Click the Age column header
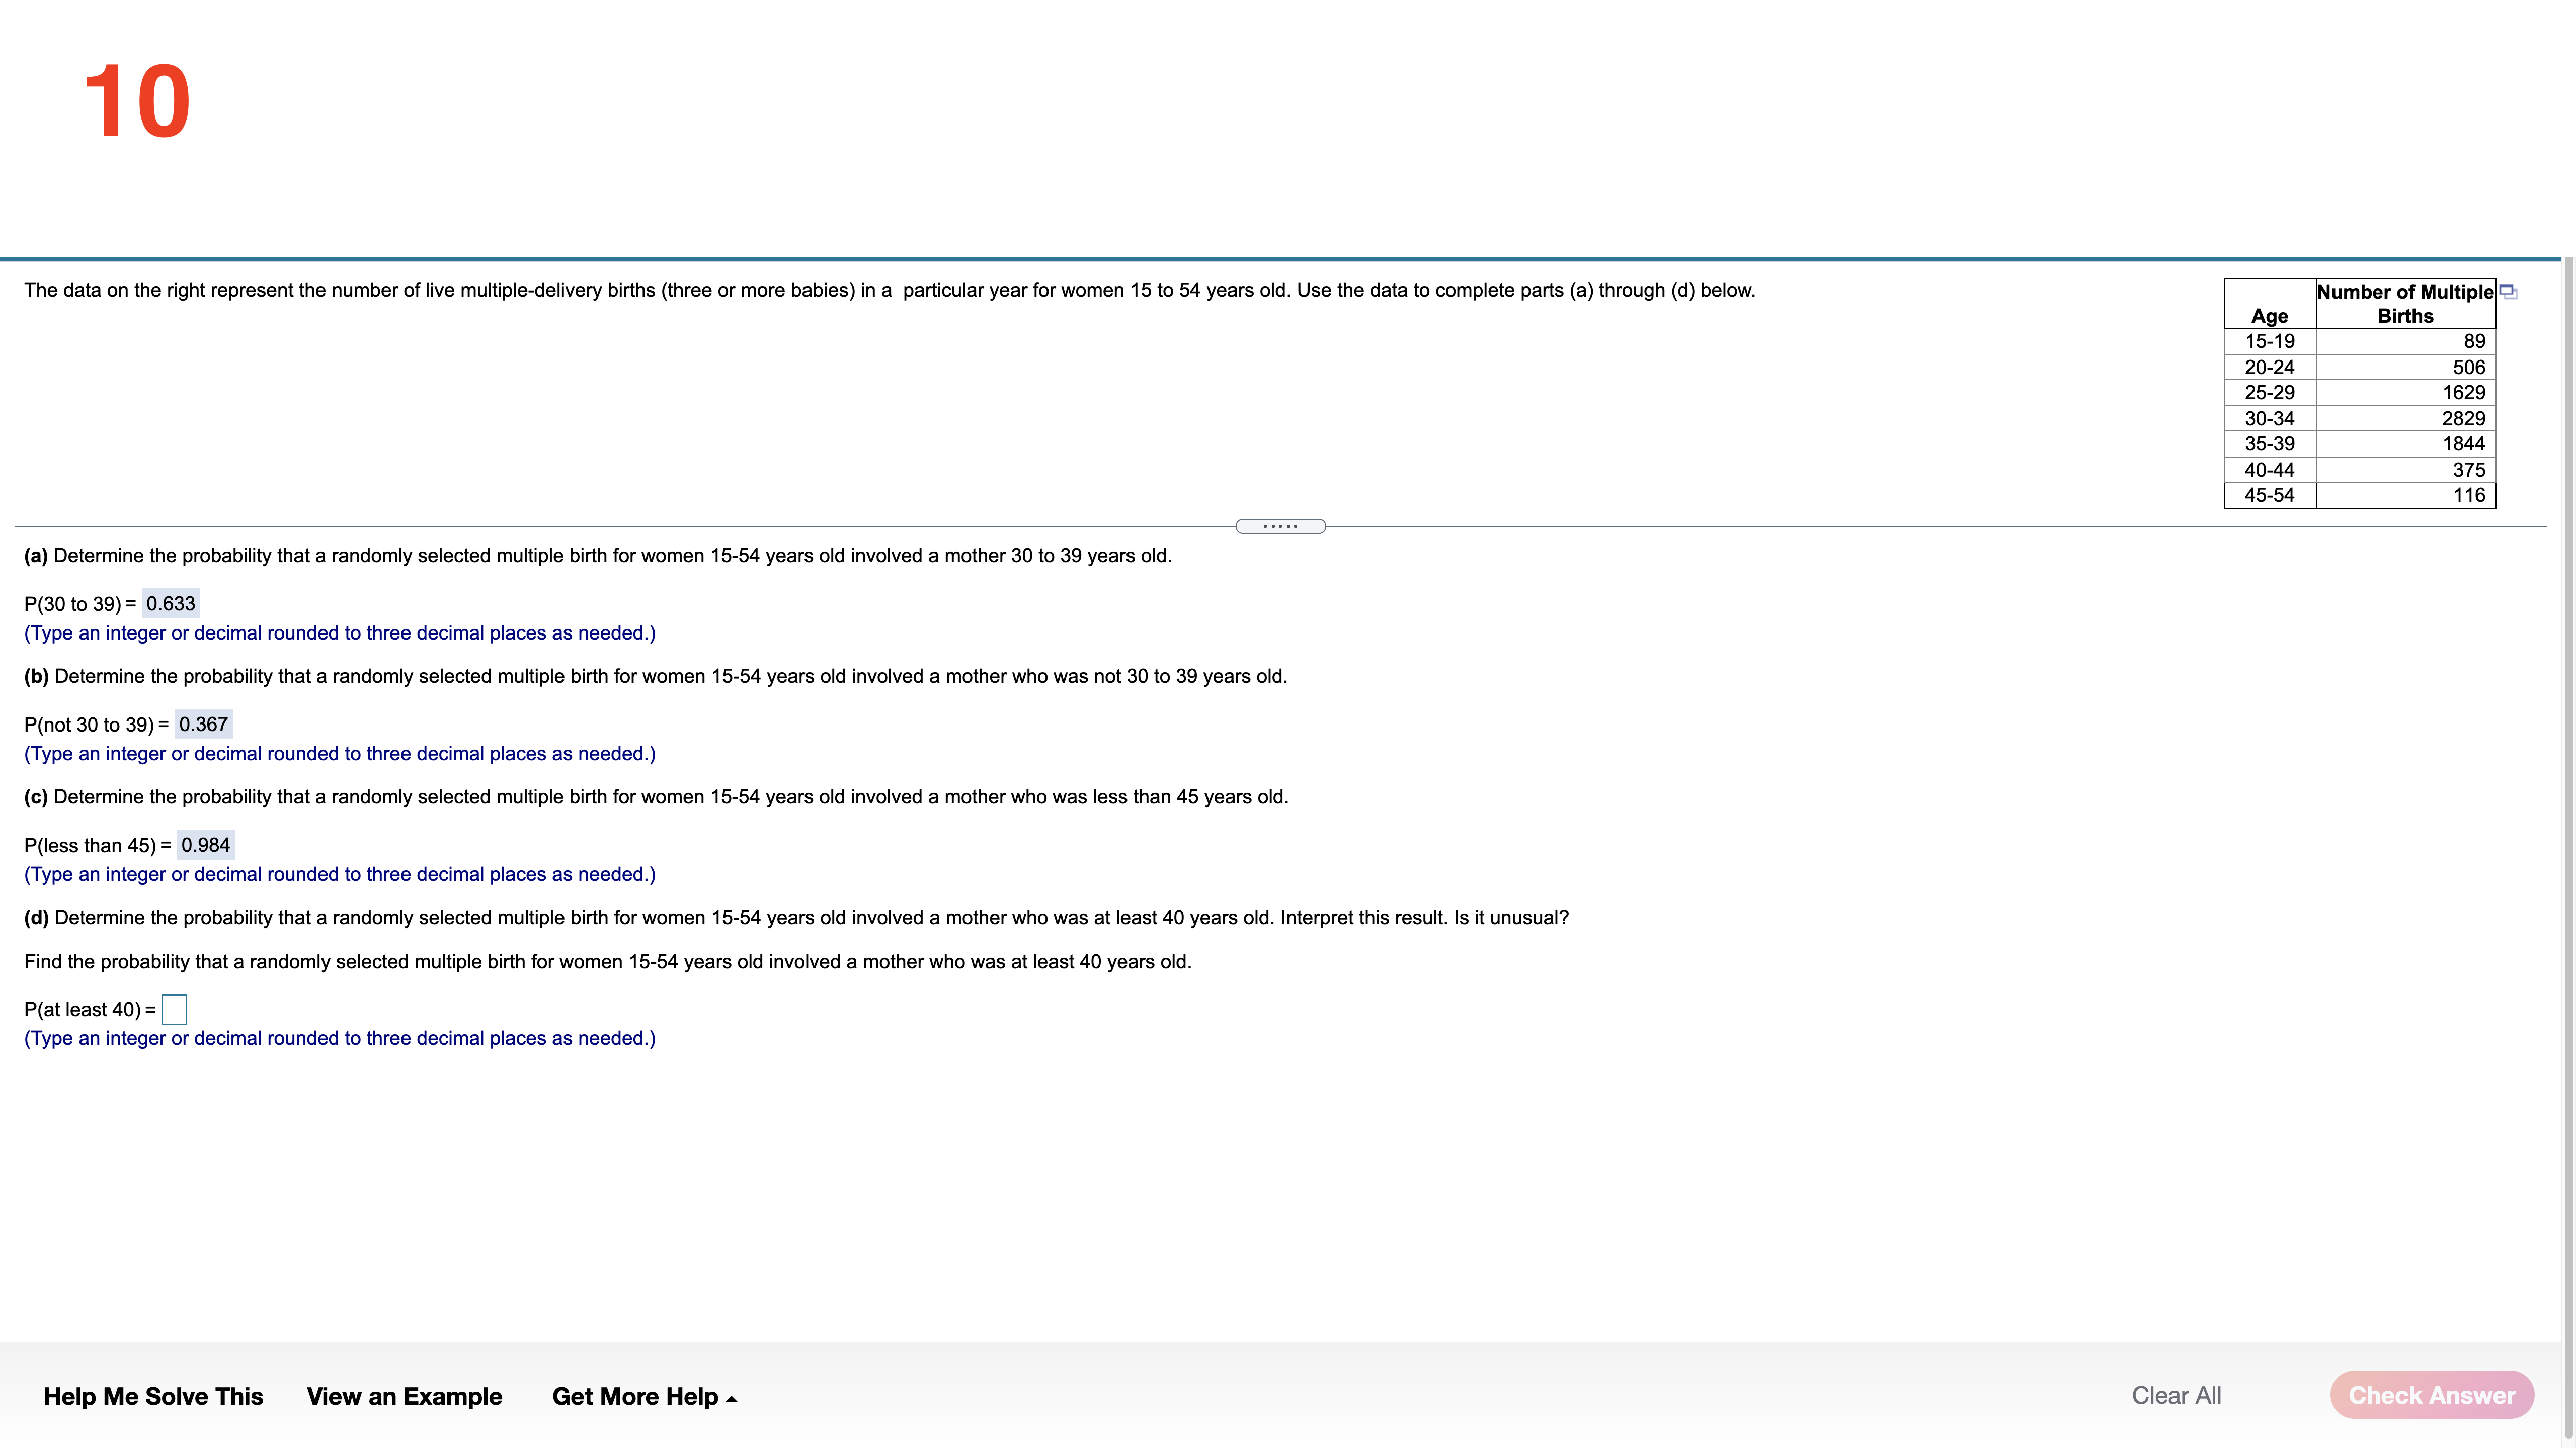2576x1448 pixels. (2269, 316)
